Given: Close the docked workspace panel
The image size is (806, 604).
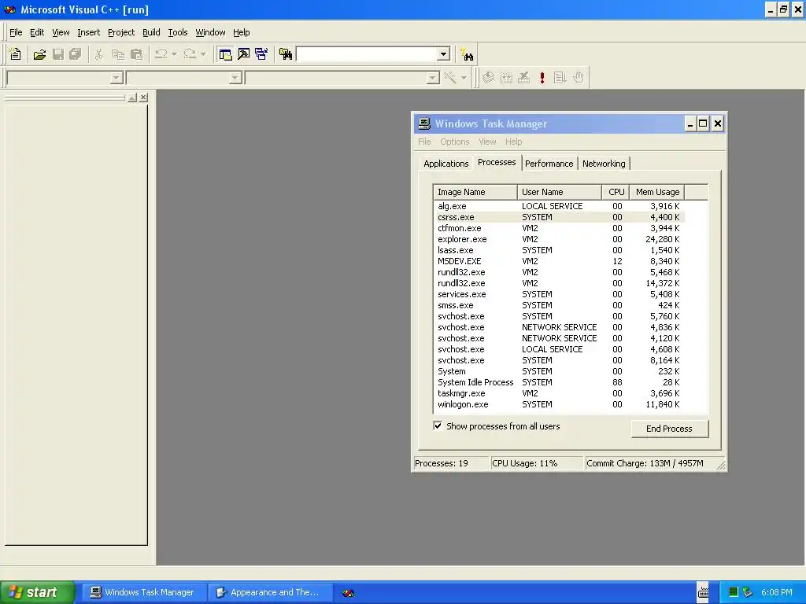Looking at the screenshot, I should pos(143,98).
